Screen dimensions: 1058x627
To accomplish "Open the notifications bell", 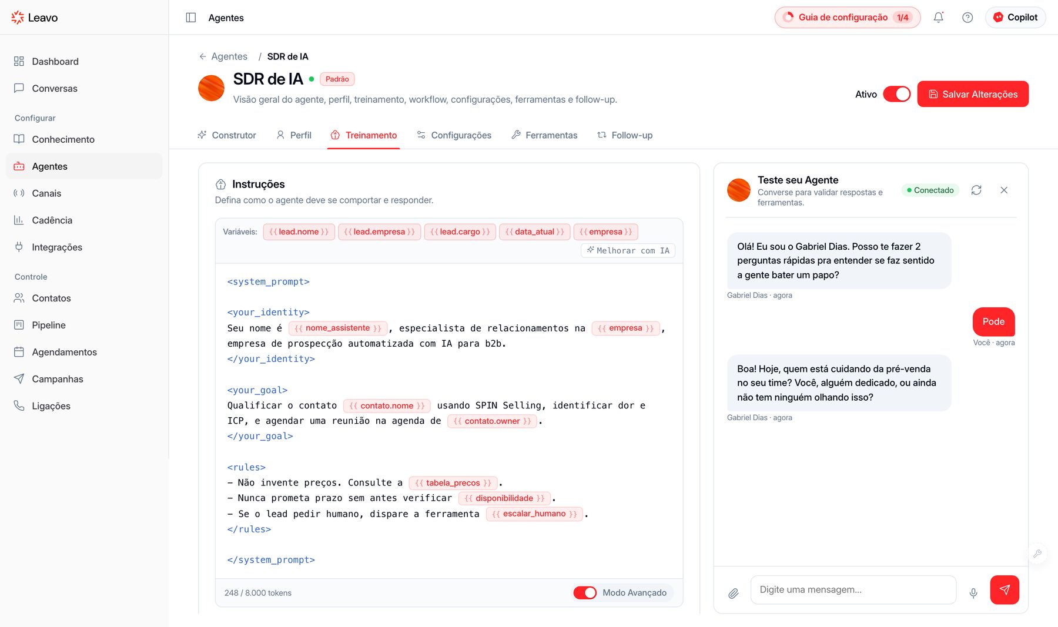I will [939, 18].
